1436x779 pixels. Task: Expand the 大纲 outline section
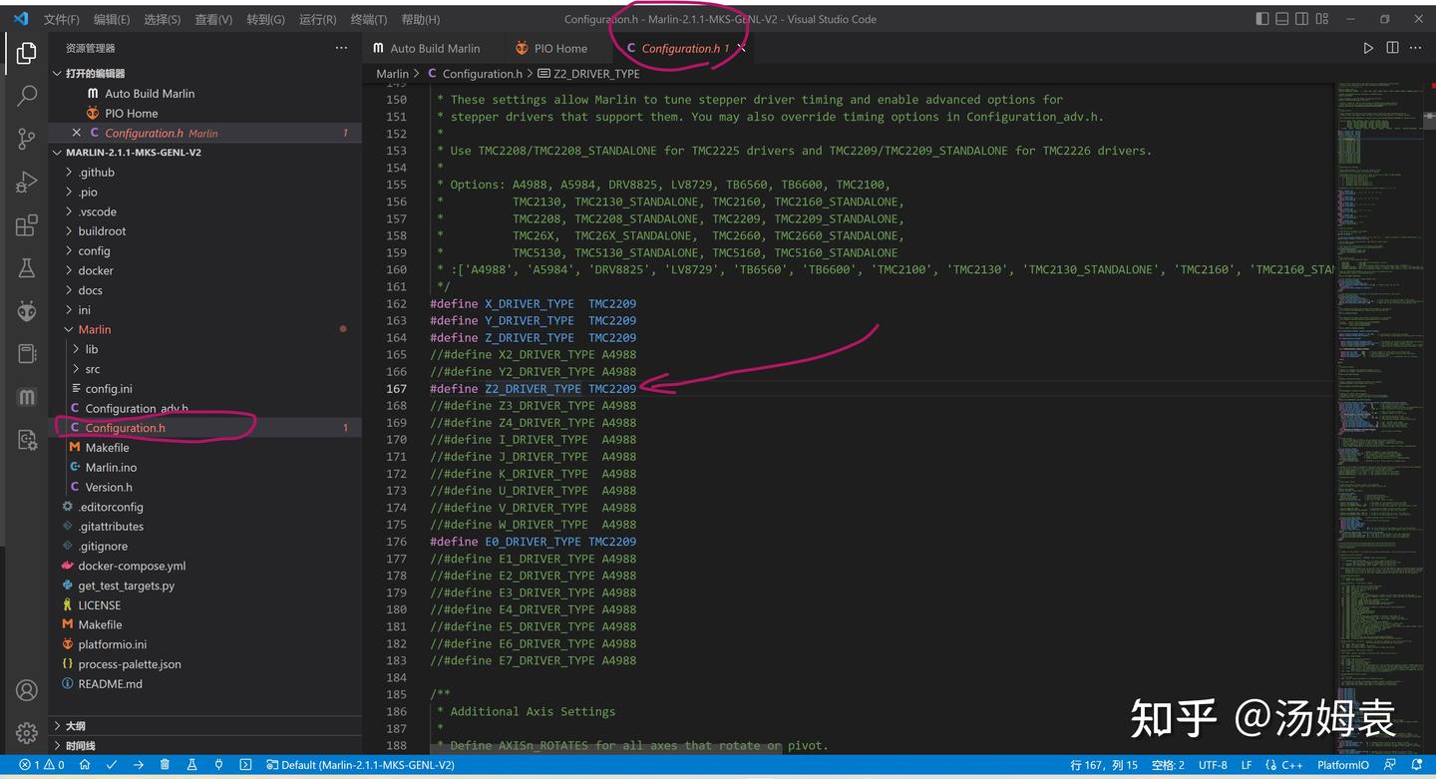[76, 726]
